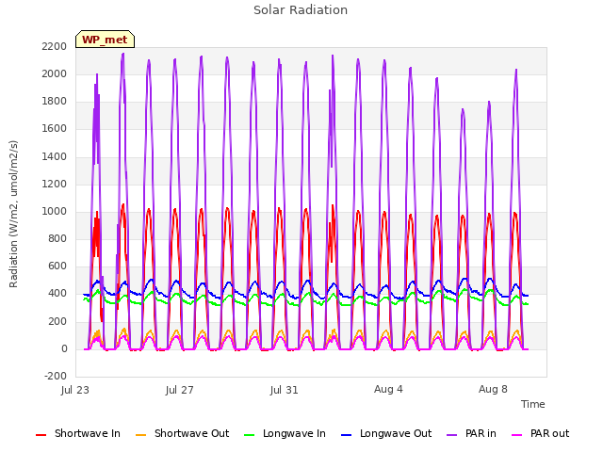Click the red Shortwave In legend swatch
The width and height of the screenshot is (603, 452).
(41, 435)
